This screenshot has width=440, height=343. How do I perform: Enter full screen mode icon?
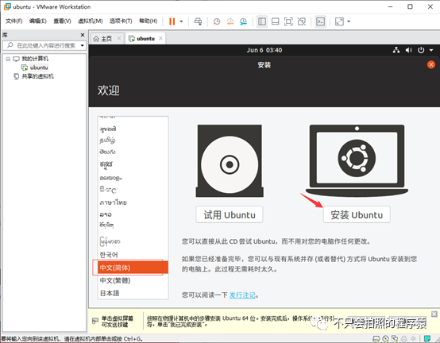pos(288,21)
